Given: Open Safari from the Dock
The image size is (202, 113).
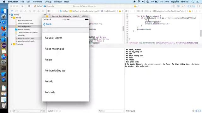Looking at the screenshot, I should tap(4, 22).
